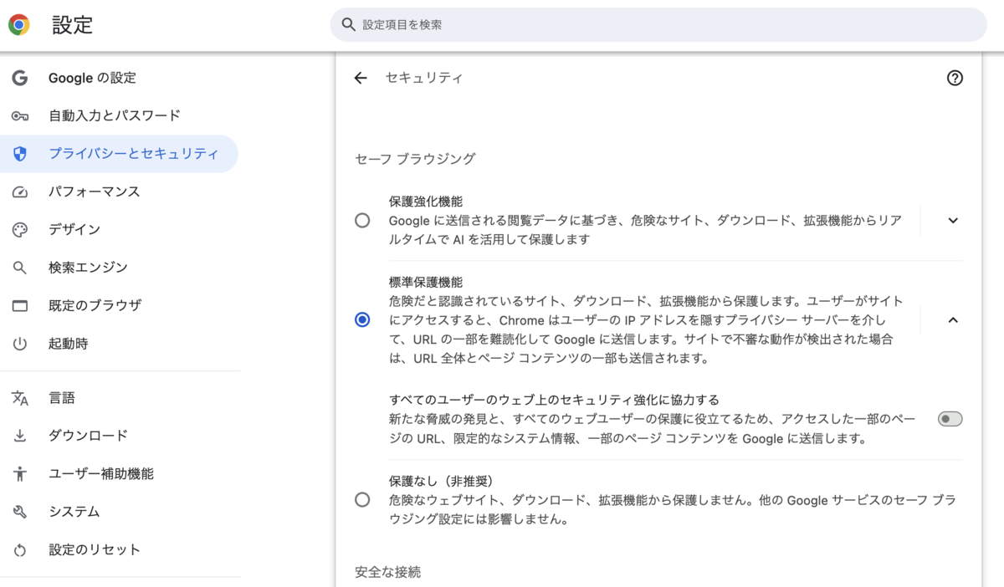
Task: Click the 安全な接続 section heading
Action: click(x=387, y=572)
